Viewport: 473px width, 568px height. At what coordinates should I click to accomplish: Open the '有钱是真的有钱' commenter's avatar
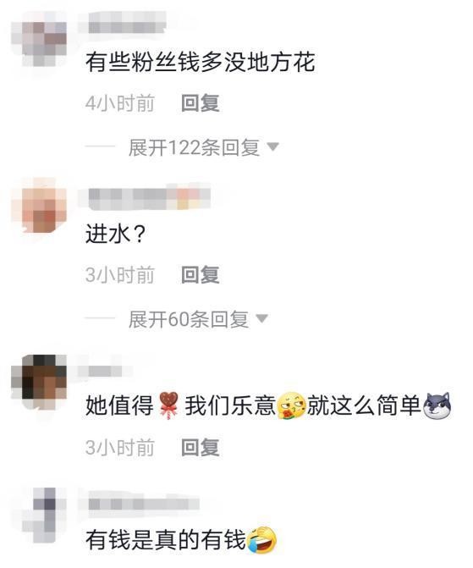tap(39, 515)
